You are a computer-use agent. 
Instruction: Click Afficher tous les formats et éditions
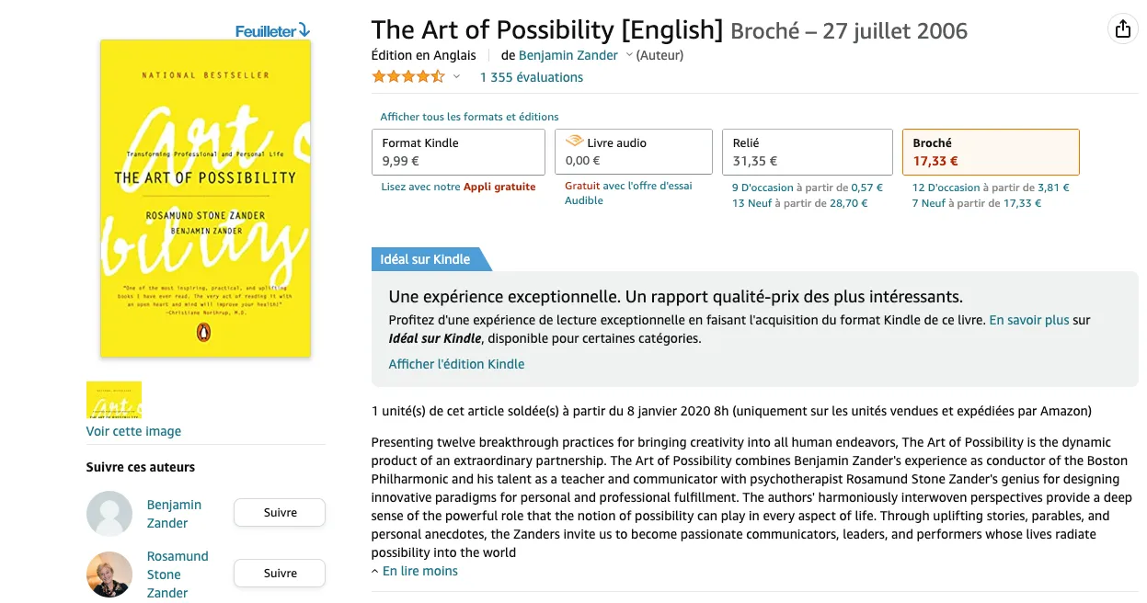(469, 117)
